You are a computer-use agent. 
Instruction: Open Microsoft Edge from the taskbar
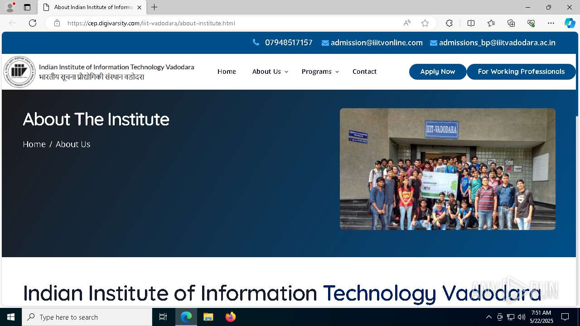point(186,317)
